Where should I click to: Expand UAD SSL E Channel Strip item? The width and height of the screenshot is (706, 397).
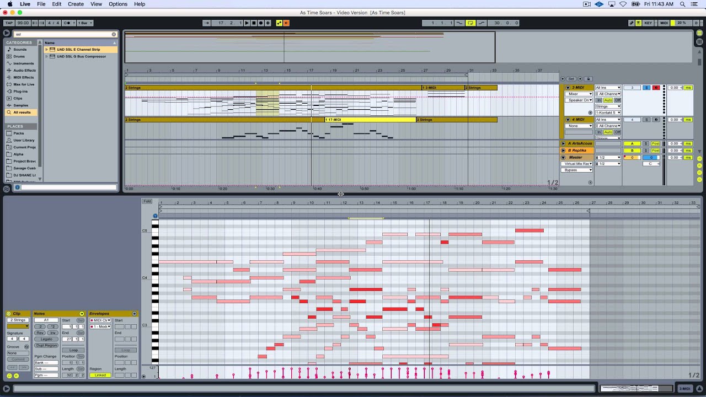(47, 50)
